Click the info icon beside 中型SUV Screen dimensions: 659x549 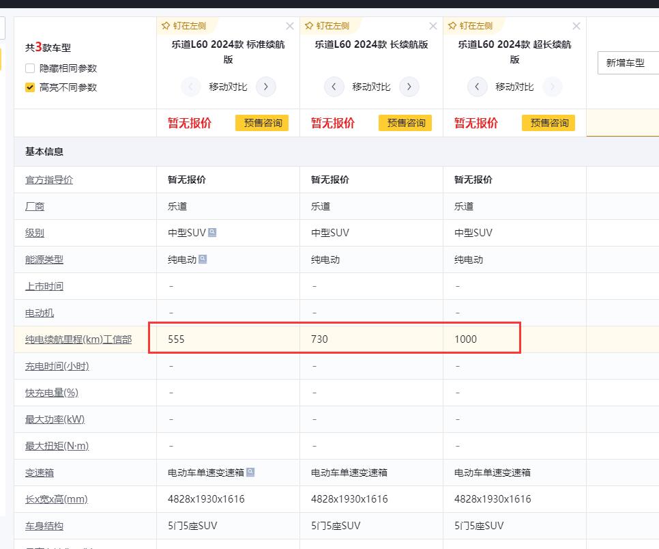(213, 233)
